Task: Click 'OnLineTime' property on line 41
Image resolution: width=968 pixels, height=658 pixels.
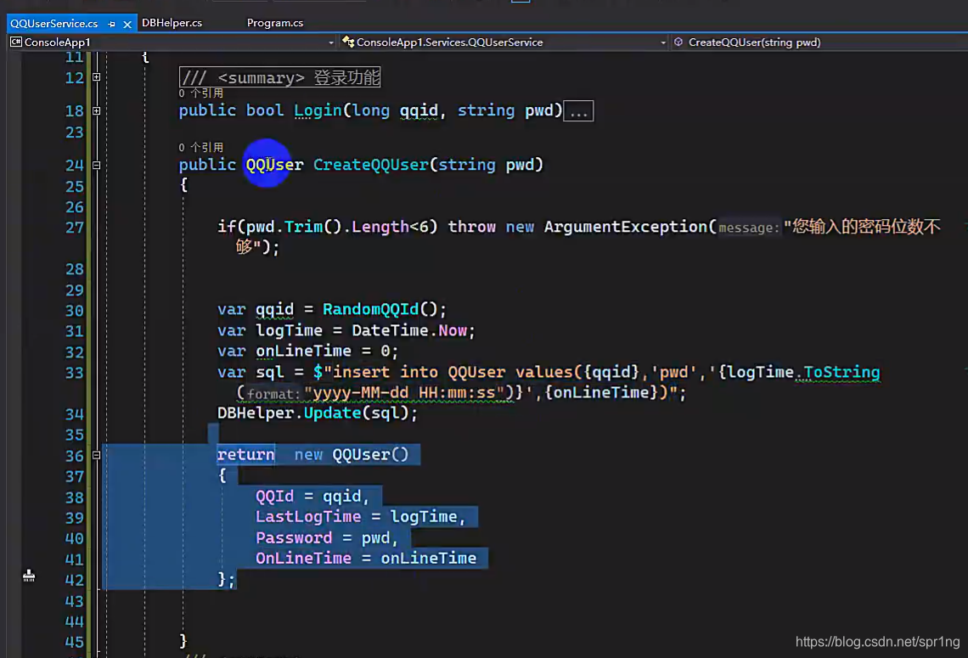Action: point(304,559)
